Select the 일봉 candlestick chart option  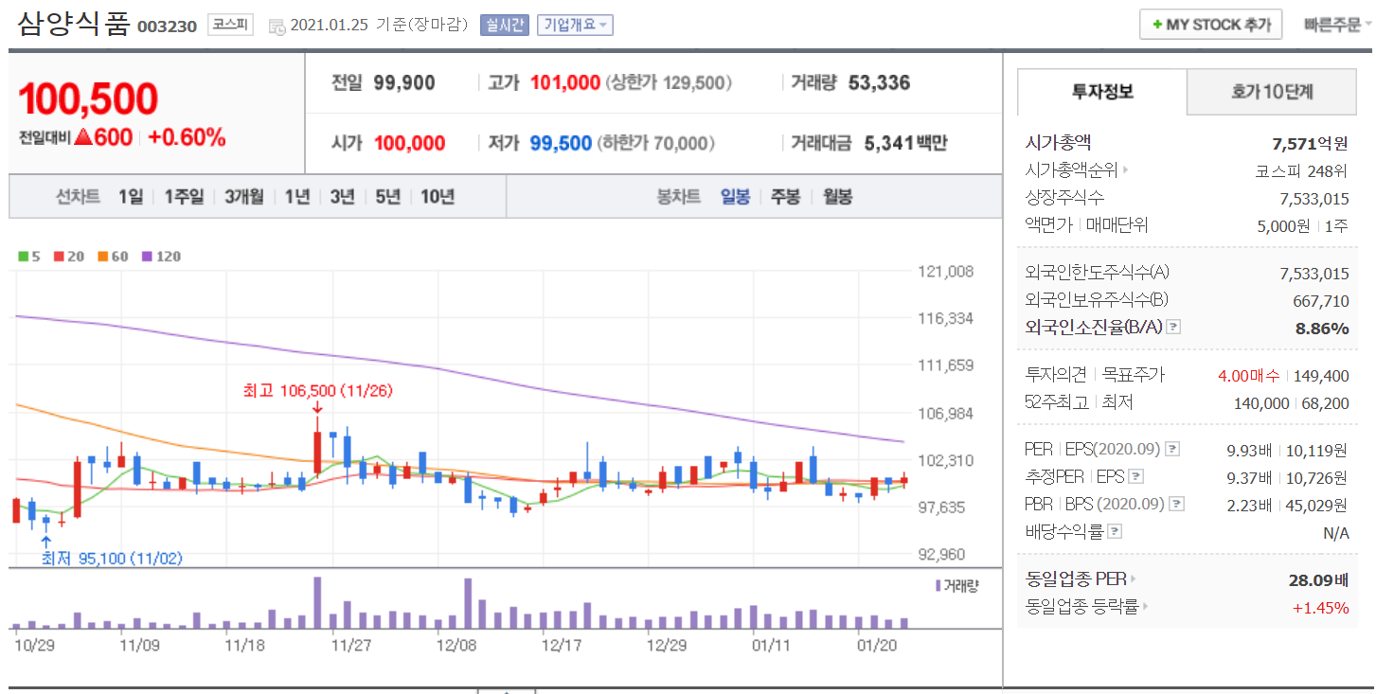point(735,196)
